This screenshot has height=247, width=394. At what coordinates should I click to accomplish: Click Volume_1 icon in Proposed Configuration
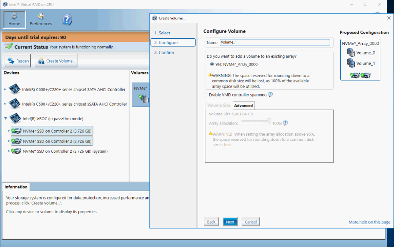pyautogui.click(x=351, y=63)
